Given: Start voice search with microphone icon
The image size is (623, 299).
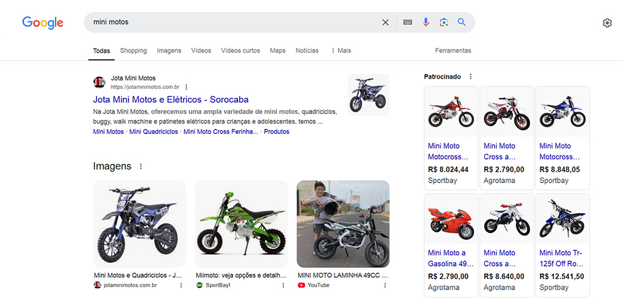Looking at the screenshot, I should click(x=426, y=22).
